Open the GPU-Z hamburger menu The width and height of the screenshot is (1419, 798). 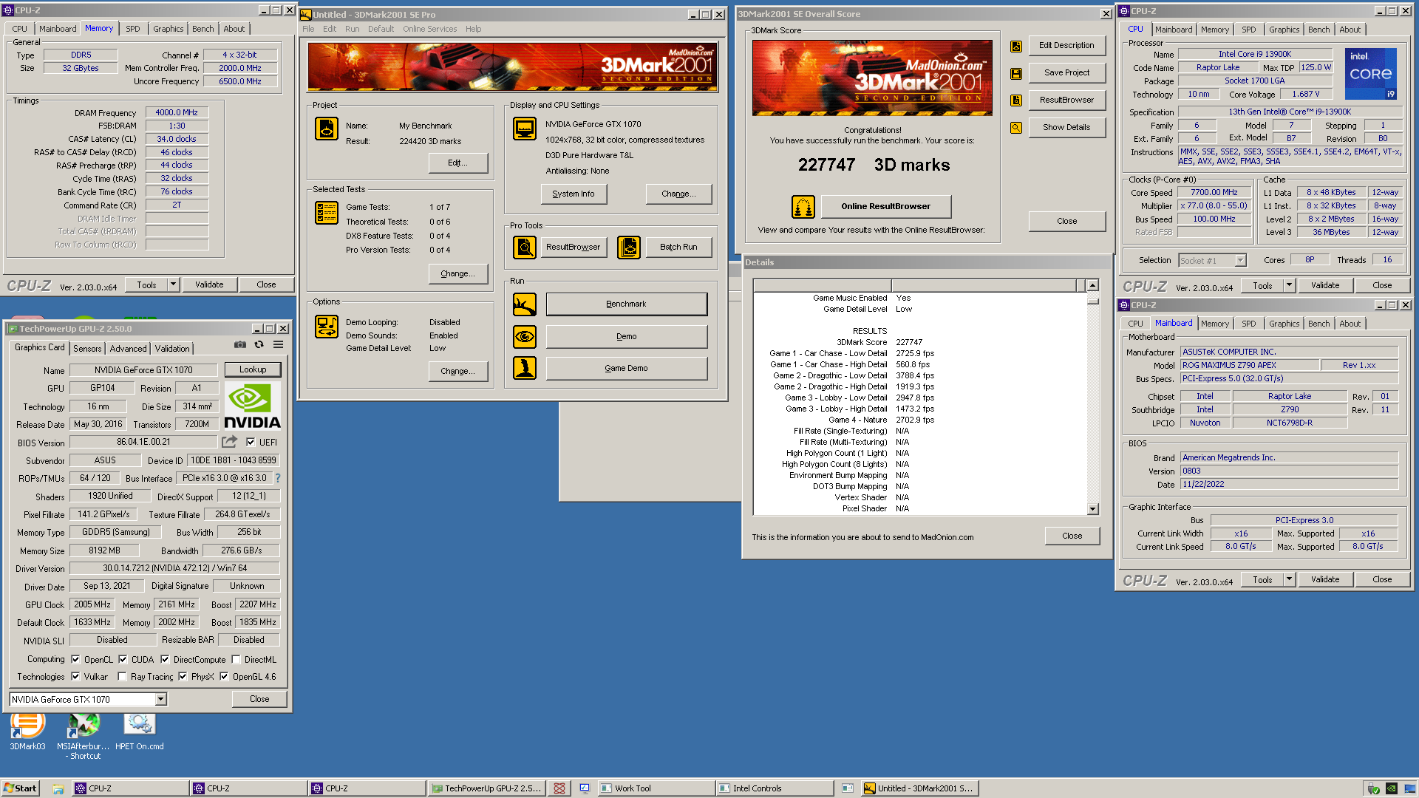click(x=279, y=344)
